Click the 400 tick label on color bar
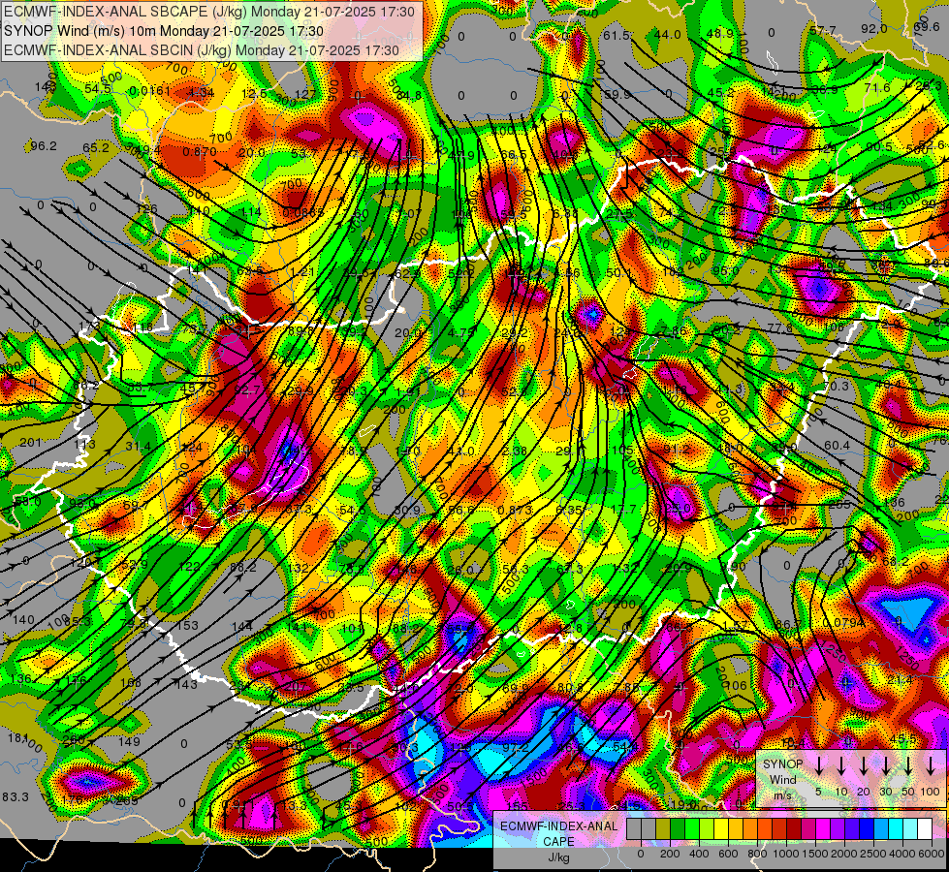949x872 pixels. click(x=699, y=854)
